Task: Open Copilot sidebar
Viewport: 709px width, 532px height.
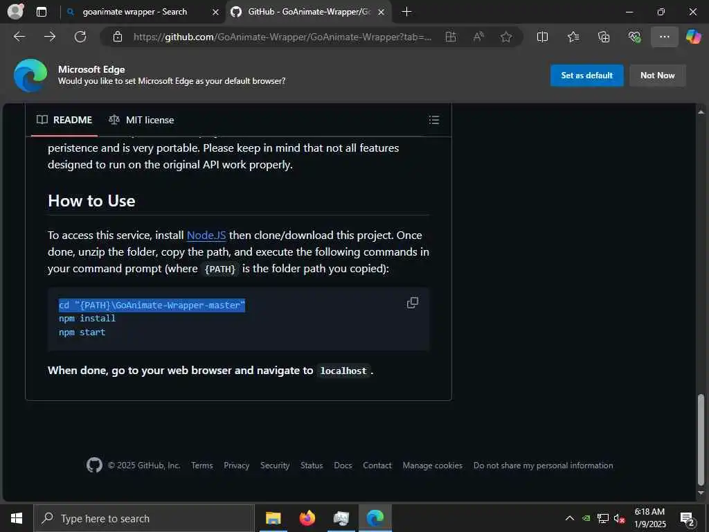Action: pyautogui.click(x=693, y=37)
